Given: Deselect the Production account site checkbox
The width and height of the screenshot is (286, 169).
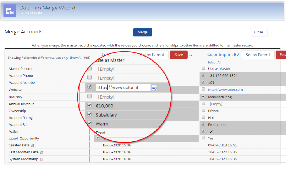Looking at the screenshot, I should 203,124.
